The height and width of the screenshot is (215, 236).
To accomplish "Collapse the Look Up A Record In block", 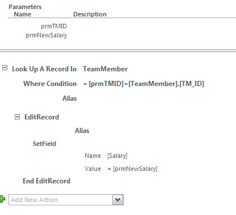I will (5, 67).
